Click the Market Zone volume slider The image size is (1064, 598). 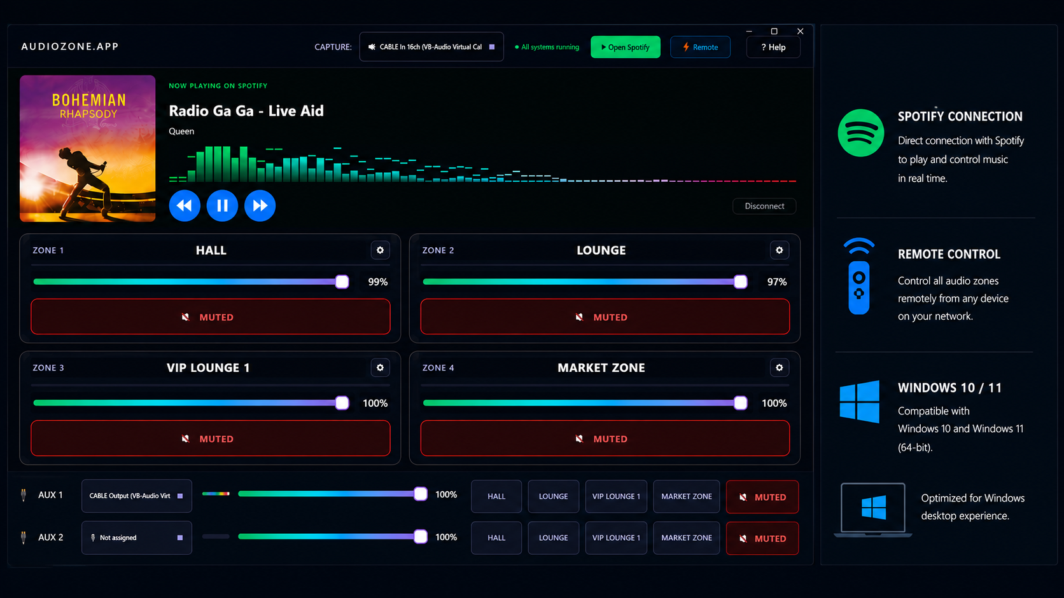585,403
